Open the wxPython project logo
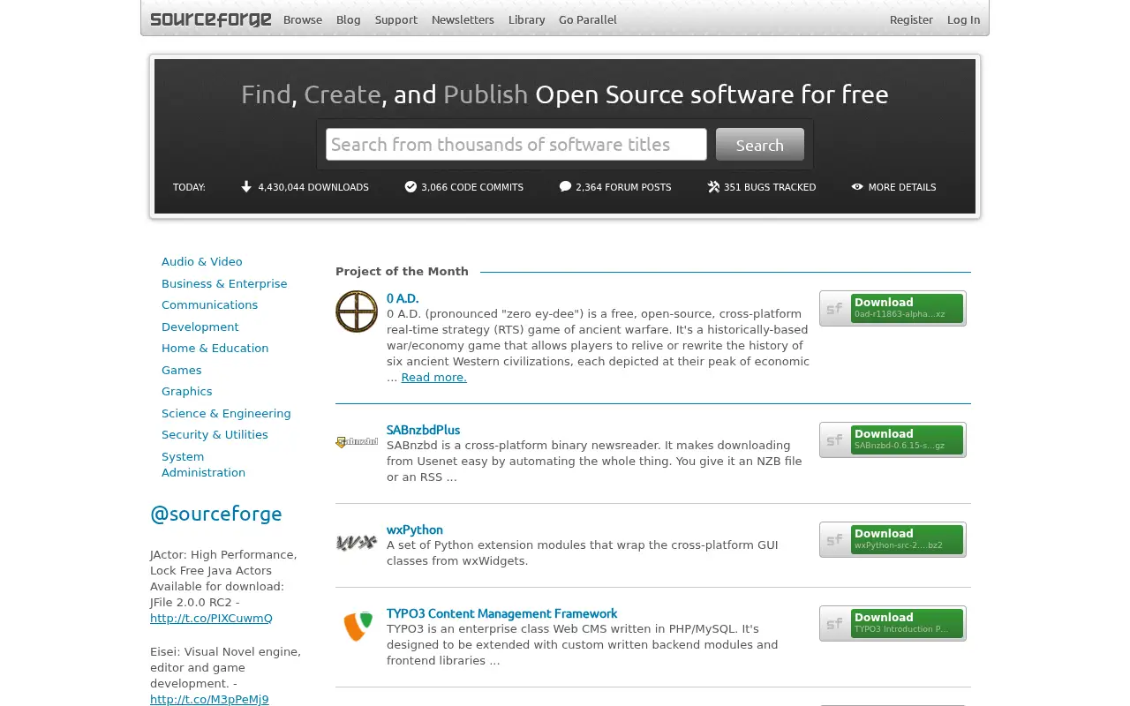 [x=357, y=543]
